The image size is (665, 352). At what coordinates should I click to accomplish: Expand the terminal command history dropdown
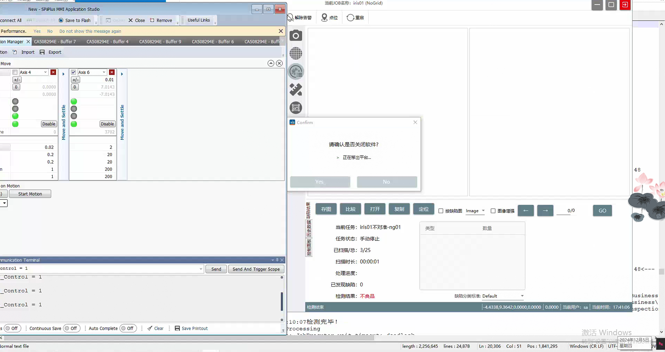tap(201, 269)
